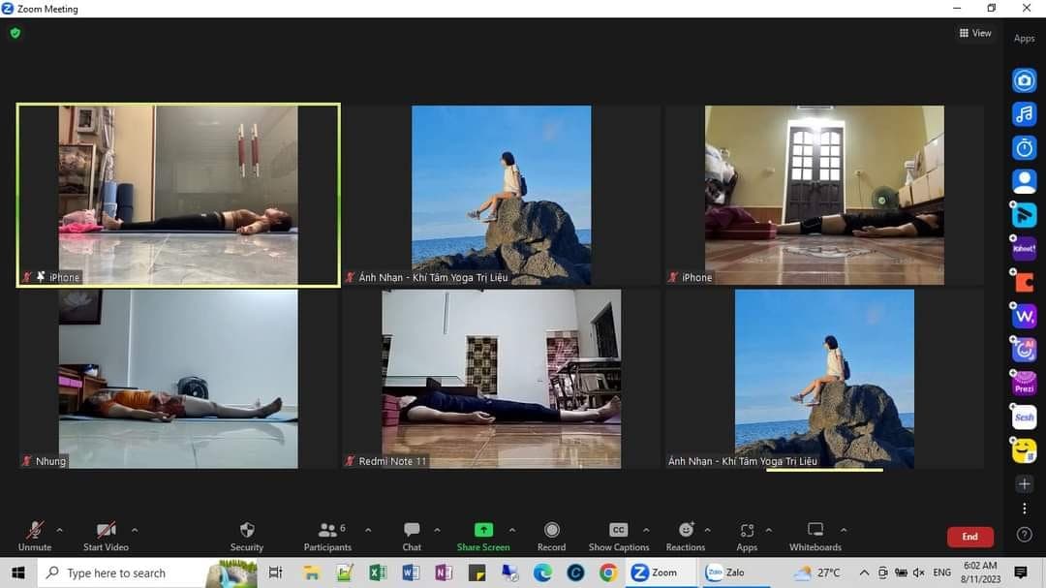Screen dimensions: 1046x588
Task: Open the Chat panel
Action: (x=412, y=537)
